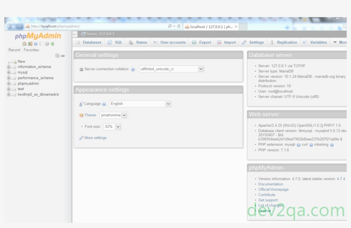Open the Import tab
The image size is (351, 228).
click(226, 42)
